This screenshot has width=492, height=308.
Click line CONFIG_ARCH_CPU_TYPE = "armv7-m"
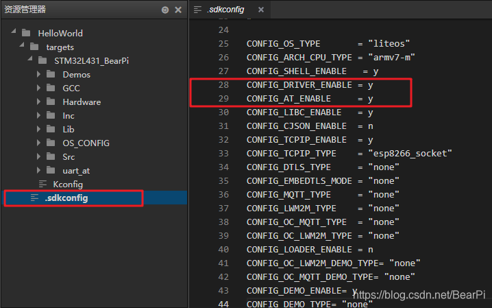[330, 58]
